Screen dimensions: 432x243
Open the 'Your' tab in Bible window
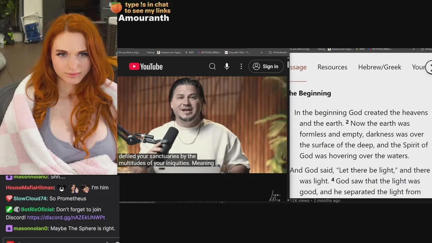pos(418,67)
